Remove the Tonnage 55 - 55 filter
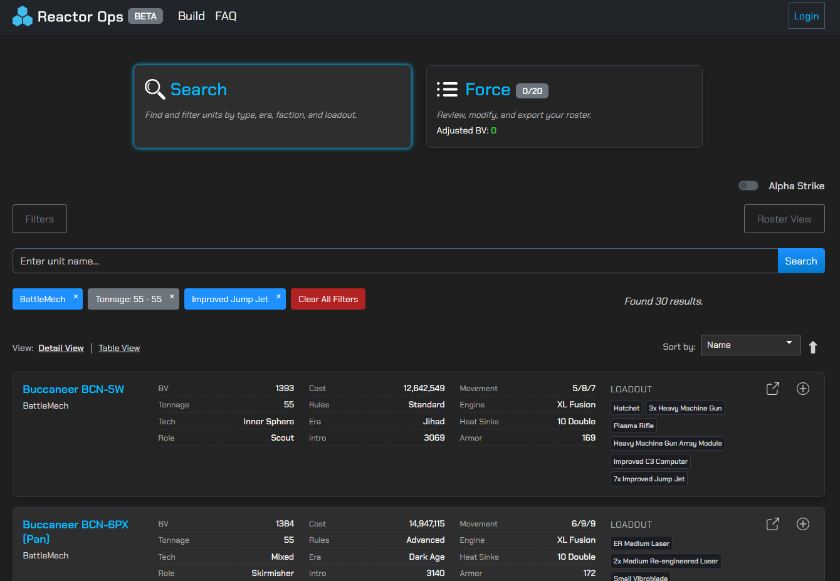The image size is (840, 581). point(172,297)
